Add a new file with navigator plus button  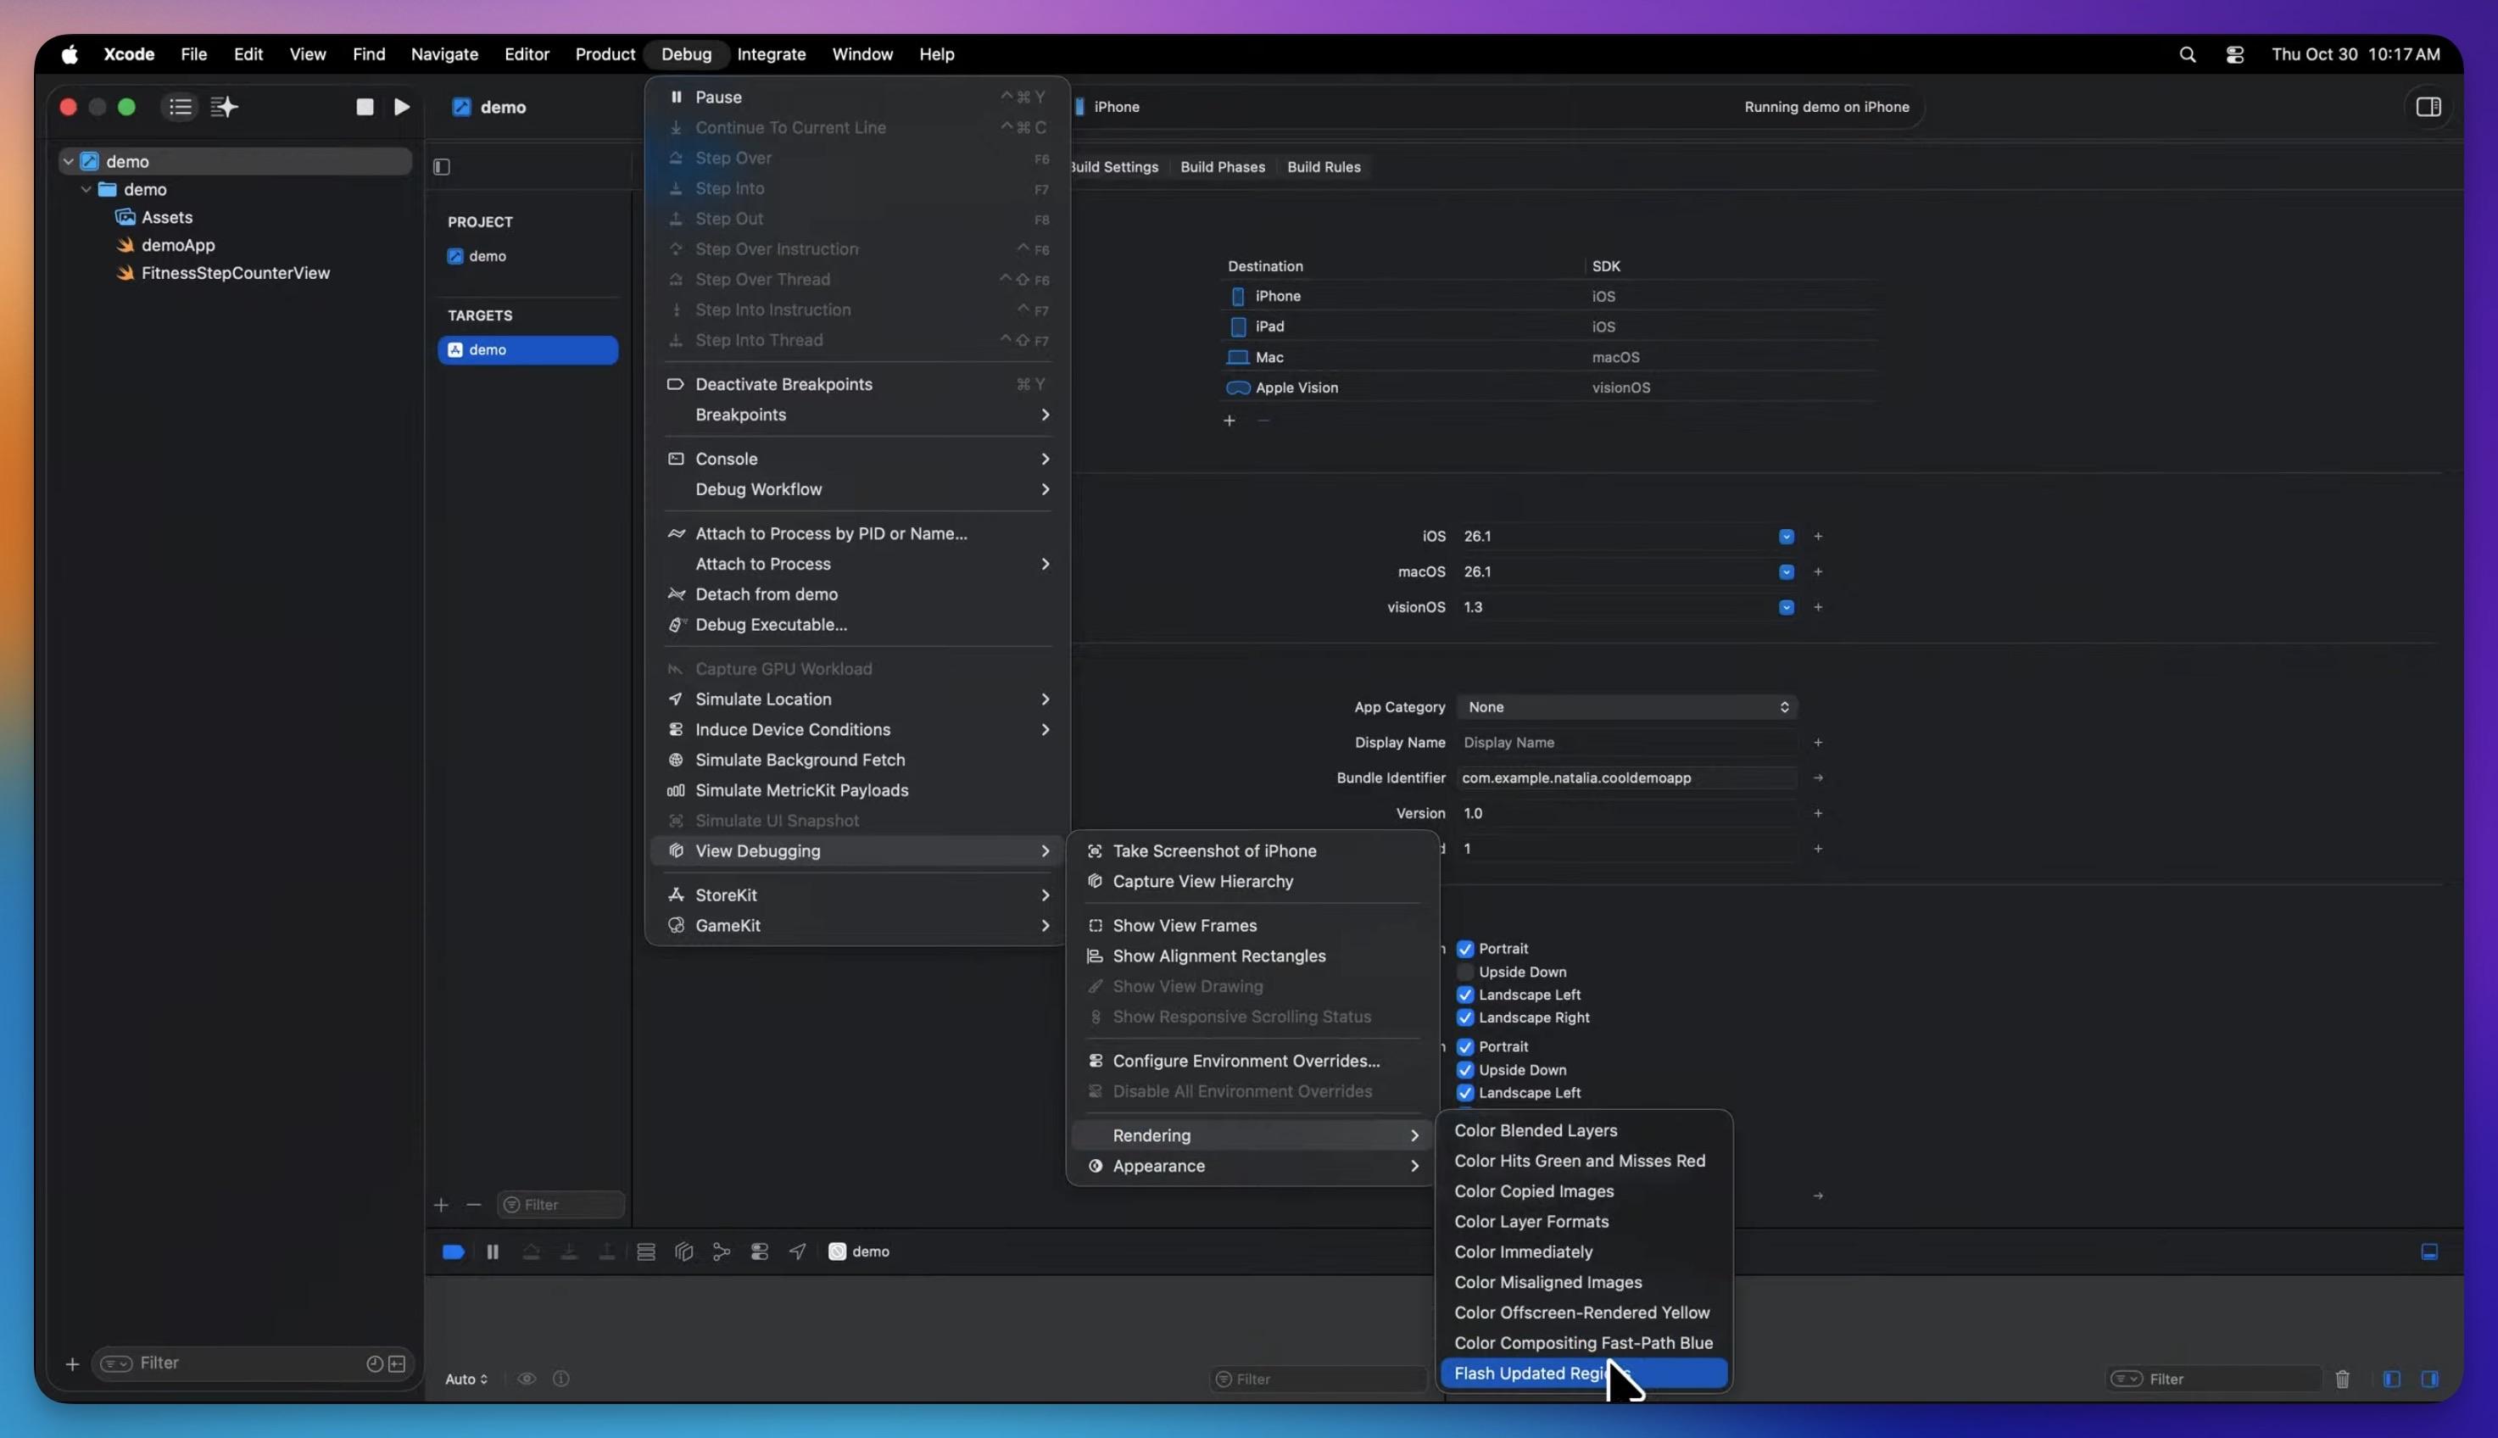72,1364
